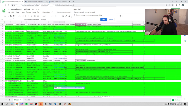
Task: Check 'Prevent this page from creating additional dialogs'
Action: click(74, 15)
